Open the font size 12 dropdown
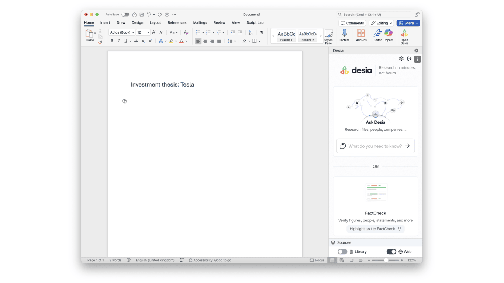504x283 pixels. (x=148, y=32)
